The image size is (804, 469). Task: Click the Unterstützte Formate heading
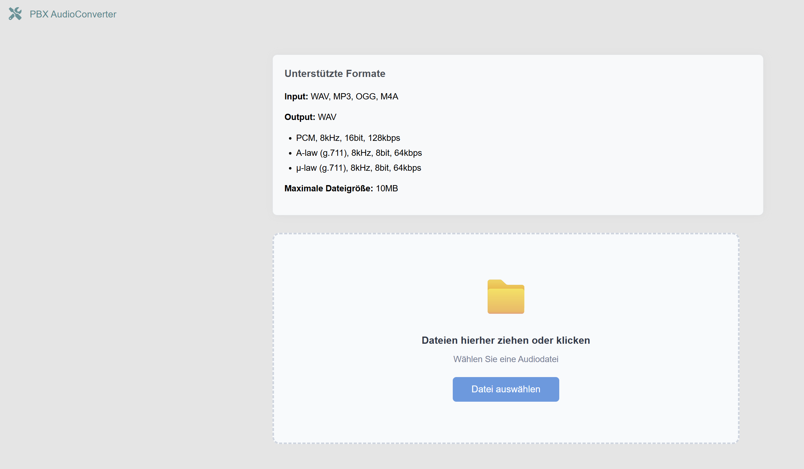click(335, 74)
